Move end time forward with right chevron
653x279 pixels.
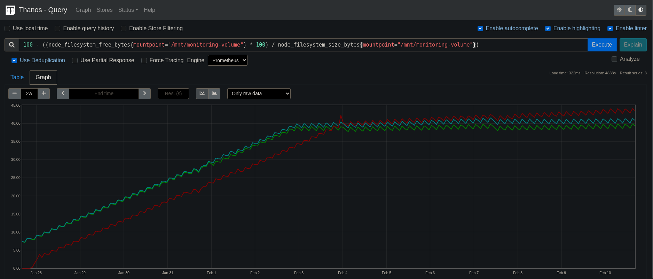tap(144, 93)
